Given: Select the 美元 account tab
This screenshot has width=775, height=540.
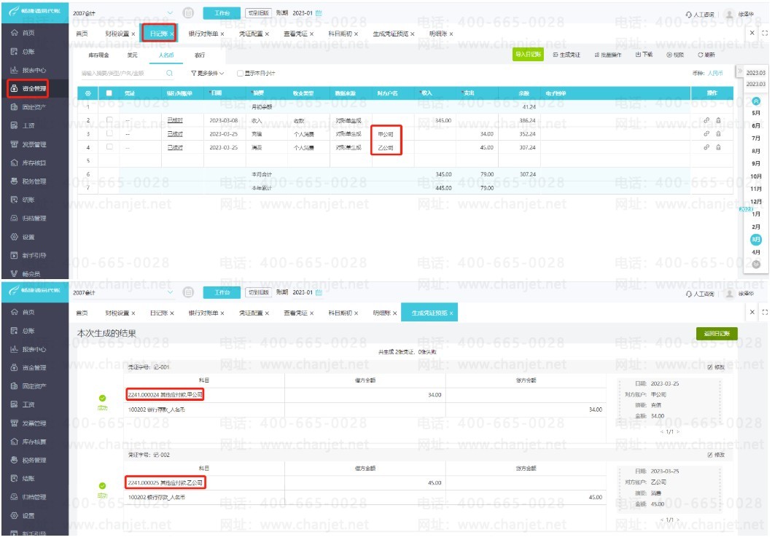Looking at the screenshot, I should 133,55.
